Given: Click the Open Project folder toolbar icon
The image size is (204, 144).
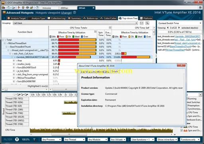Looking at the screenshot, I should pos(13,8).
